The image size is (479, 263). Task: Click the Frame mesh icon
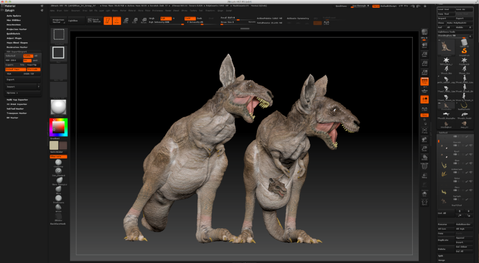coord(424,130)
